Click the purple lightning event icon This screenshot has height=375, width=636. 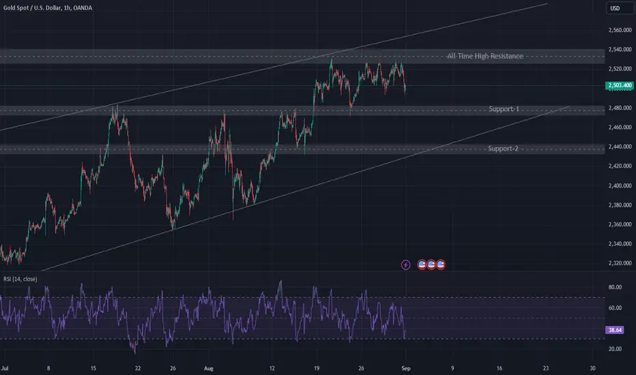click(405, 265)
